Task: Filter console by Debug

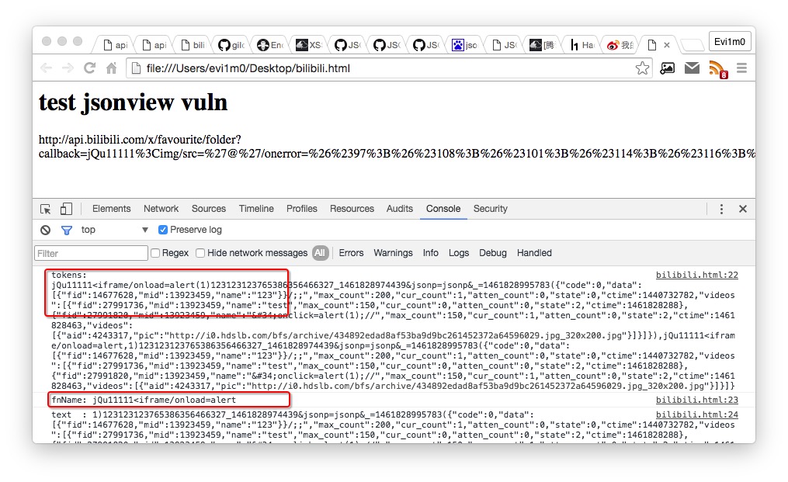Action: pyautogui.click(x=492, y=253)
